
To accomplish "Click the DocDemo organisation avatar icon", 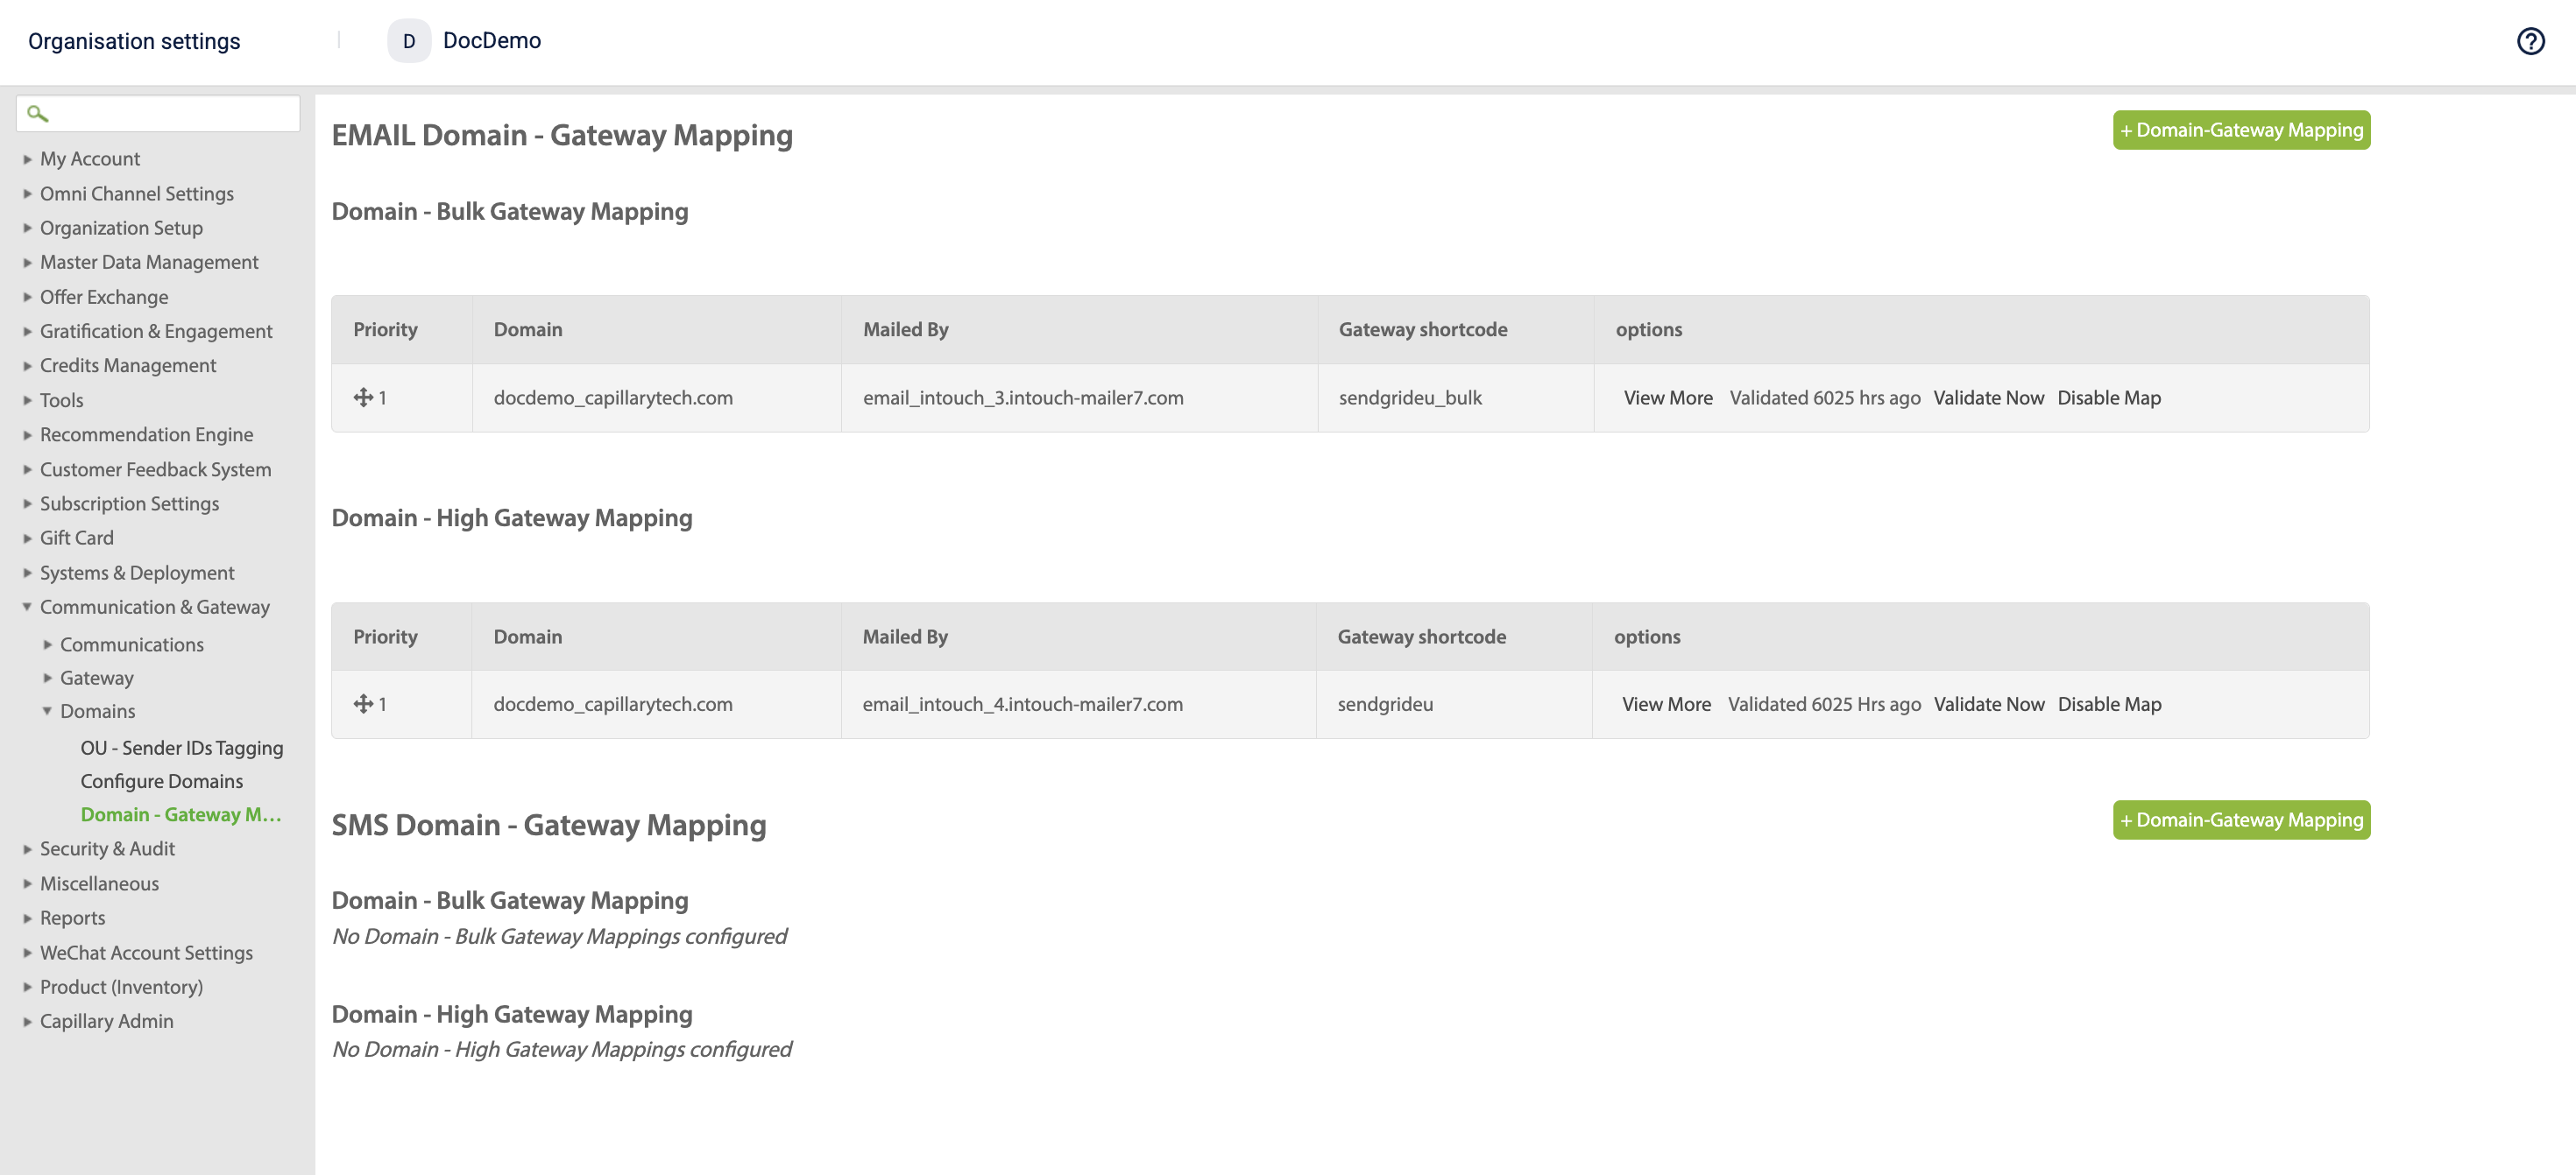I will coord(408,41).
